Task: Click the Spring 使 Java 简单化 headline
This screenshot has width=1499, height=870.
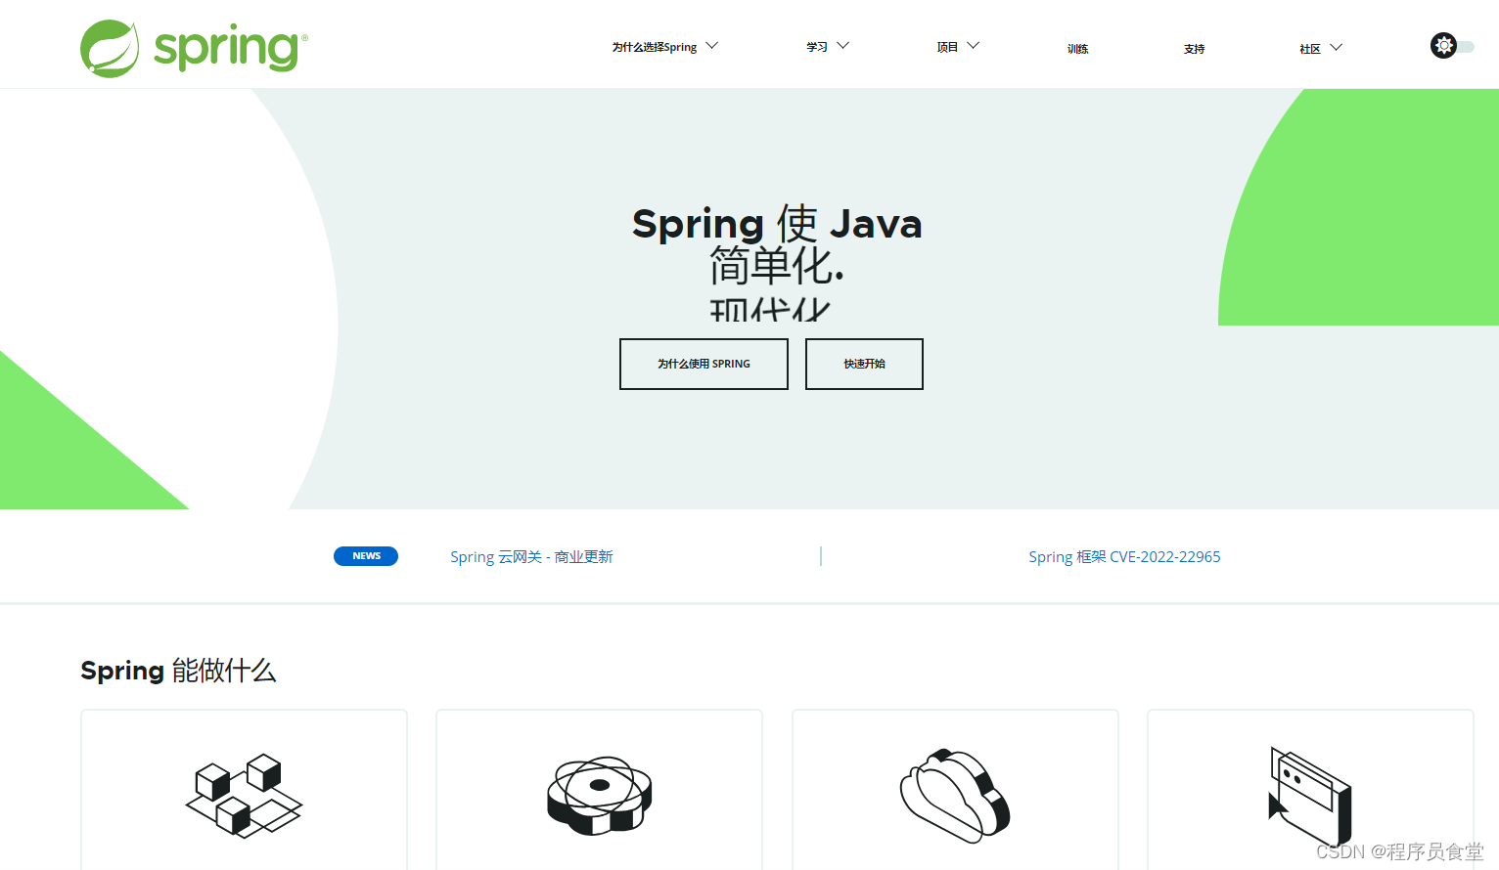Action: (777, 244)
